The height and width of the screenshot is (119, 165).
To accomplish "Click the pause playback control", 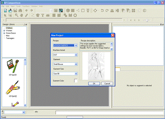I will tap(135, 20).
